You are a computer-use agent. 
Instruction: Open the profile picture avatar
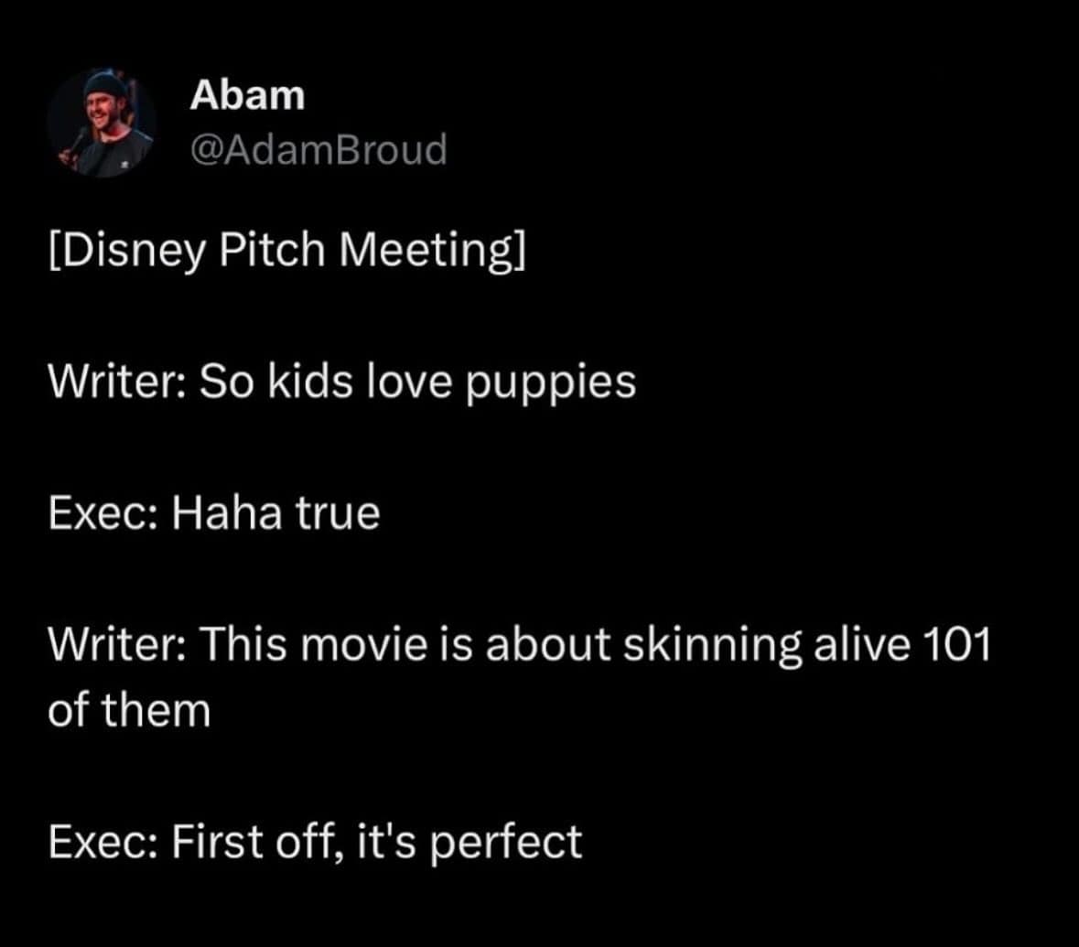tap(101, 122)
